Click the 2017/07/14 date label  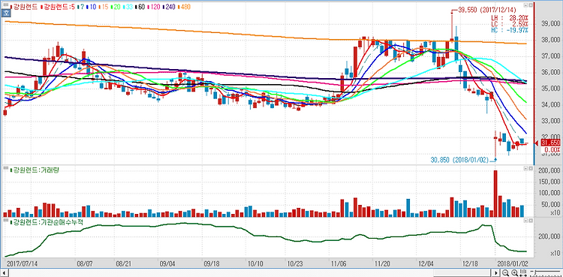pyautogui.click(x=23, y=263)
